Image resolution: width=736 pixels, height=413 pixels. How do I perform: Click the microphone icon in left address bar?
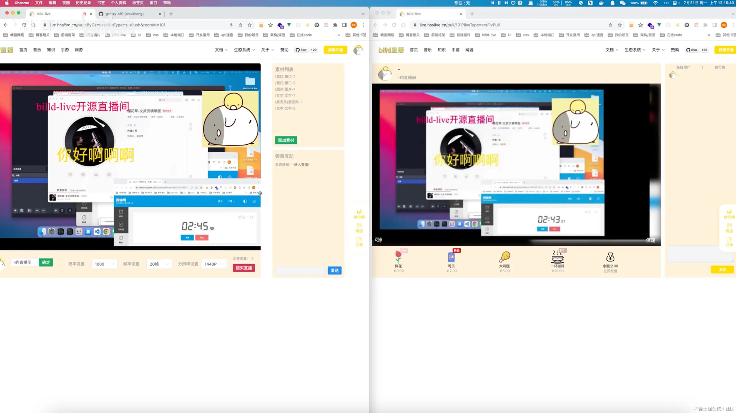click(x=231, y=25)
